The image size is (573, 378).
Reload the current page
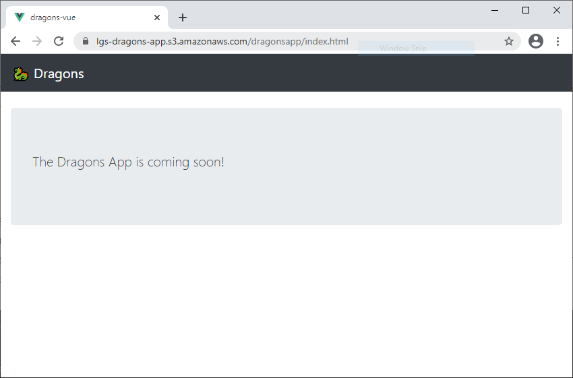tap(59, 41)
